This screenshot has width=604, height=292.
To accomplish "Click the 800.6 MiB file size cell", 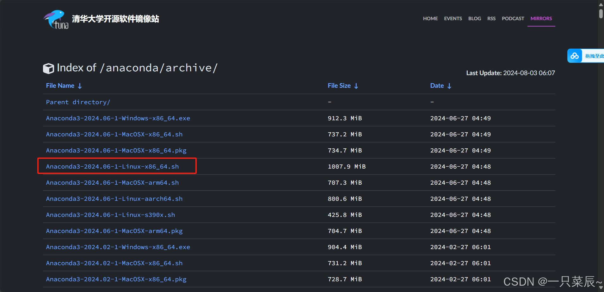I will (x=345, y=199).
